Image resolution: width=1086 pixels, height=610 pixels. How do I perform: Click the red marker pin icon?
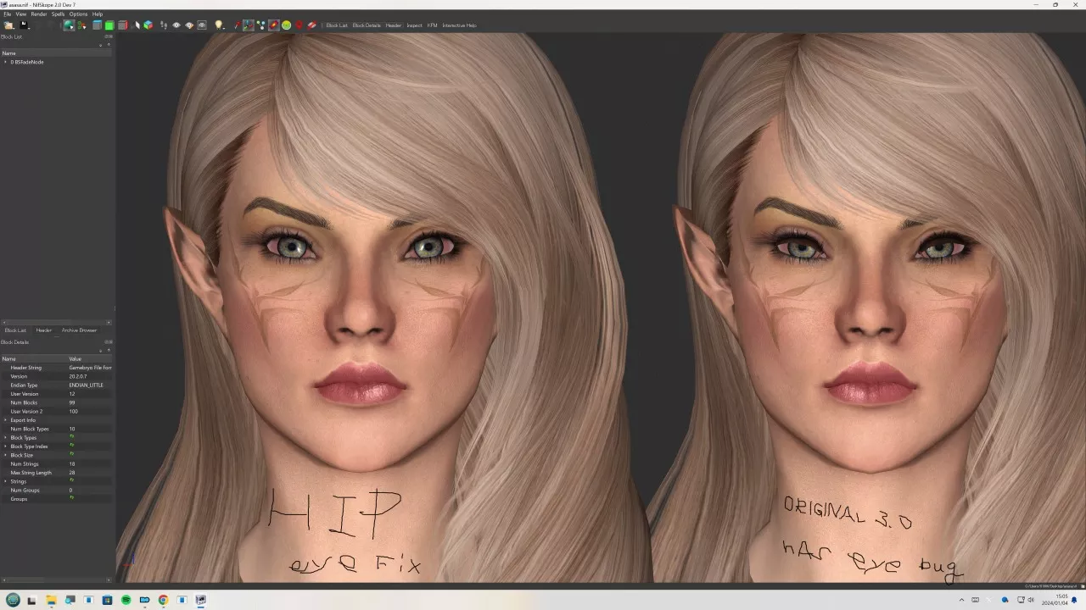(x=299, y=25)
